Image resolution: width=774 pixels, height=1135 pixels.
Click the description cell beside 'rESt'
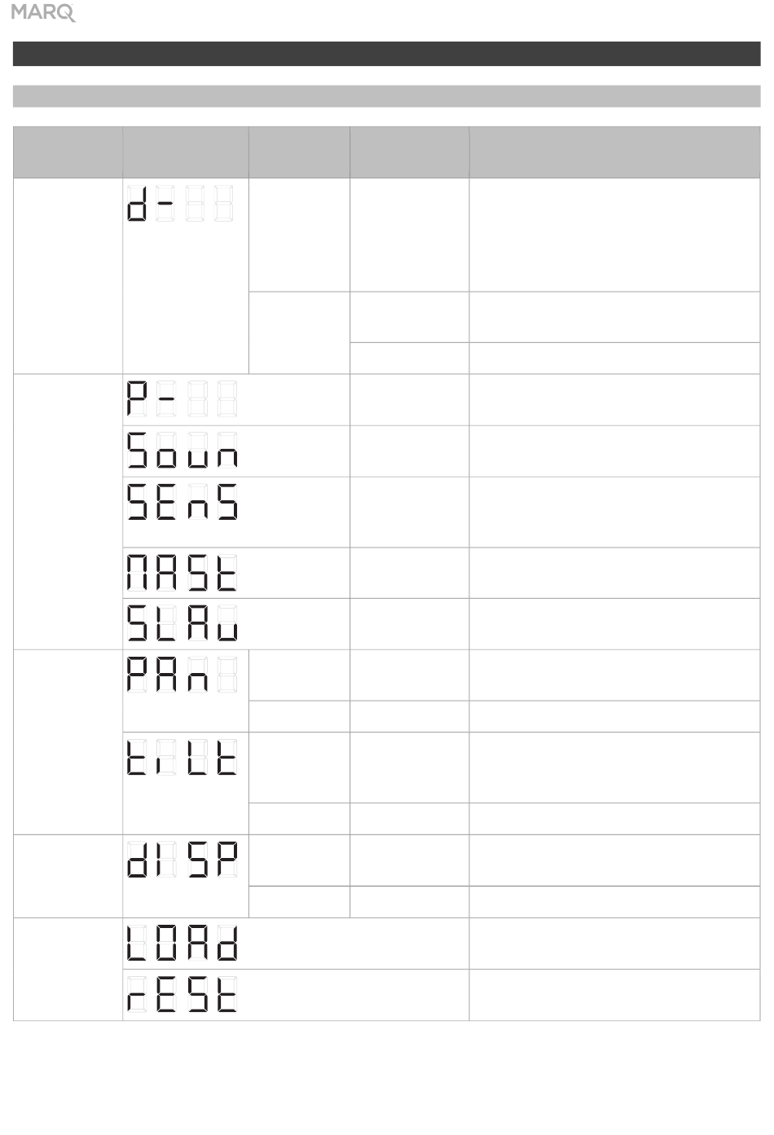(615, 995)
